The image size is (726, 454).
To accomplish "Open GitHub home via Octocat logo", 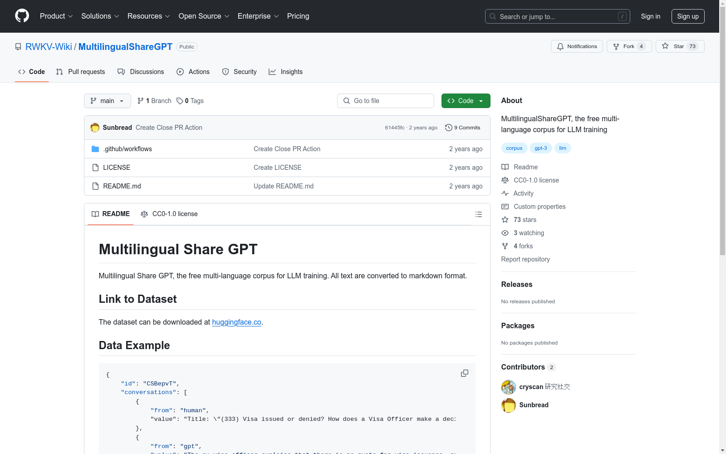I will tap(22, 16).
